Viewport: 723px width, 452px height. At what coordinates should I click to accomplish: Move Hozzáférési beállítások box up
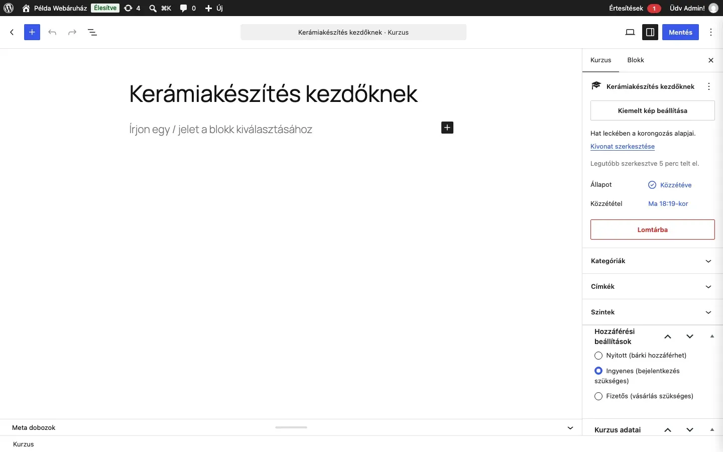point(668,336)
